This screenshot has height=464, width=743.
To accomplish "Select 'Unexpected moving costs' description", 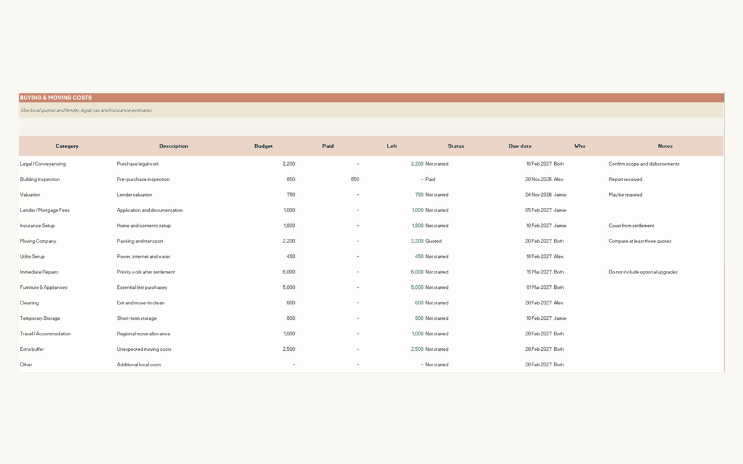I will pyautogui.click(x=144, y=350).
